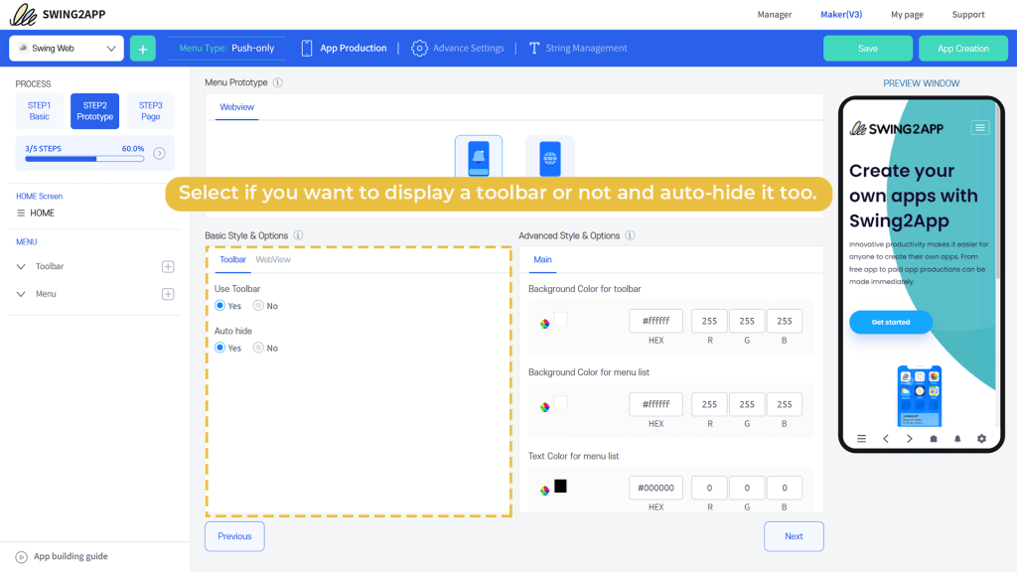
Task: Switch to the Toolbar options tab
Action: (x=232, y=259)
